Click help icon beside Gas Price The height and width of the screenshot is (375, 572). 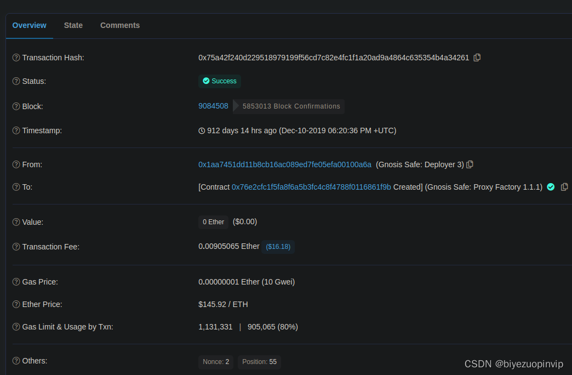16,282
